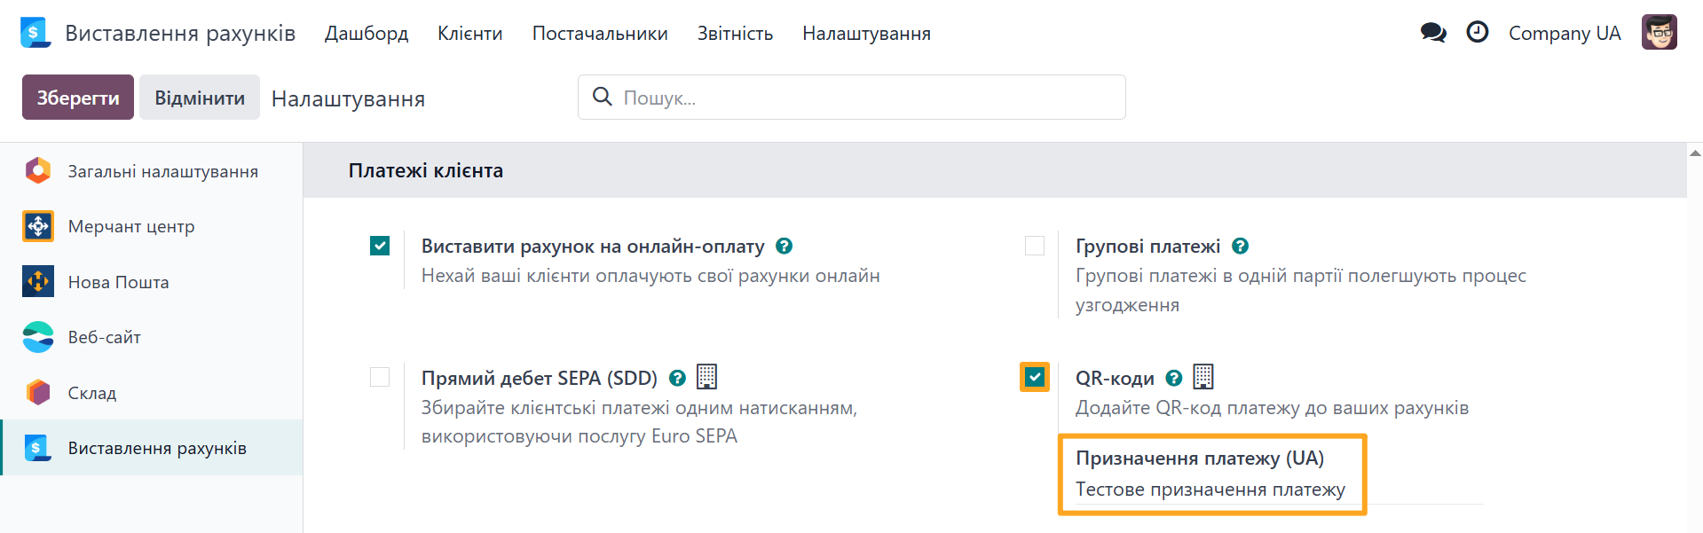The image size is (1703, 533).
Task: Click the Призначення платежу (UA) label
Action: [1200, 459]
